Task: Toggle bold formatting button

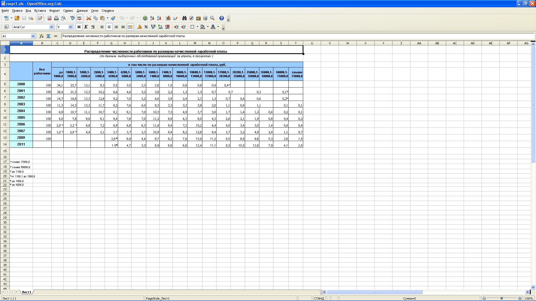Action: coord(79,27)
